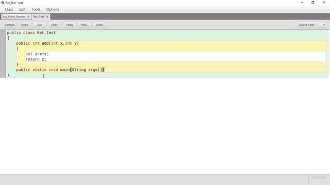Minimize the Ret_Test window
This screenshot has width=330, height=185.
tap(302, 3)
